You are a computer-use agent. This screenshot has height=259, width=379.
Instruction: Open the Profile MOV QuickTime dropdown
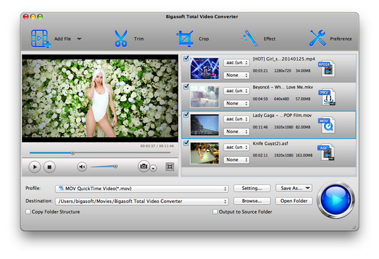coord(141,189)
